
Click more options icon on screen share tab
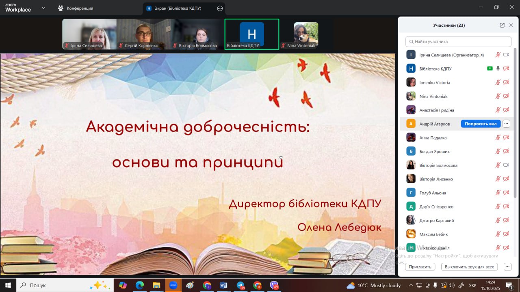[220, 8]
